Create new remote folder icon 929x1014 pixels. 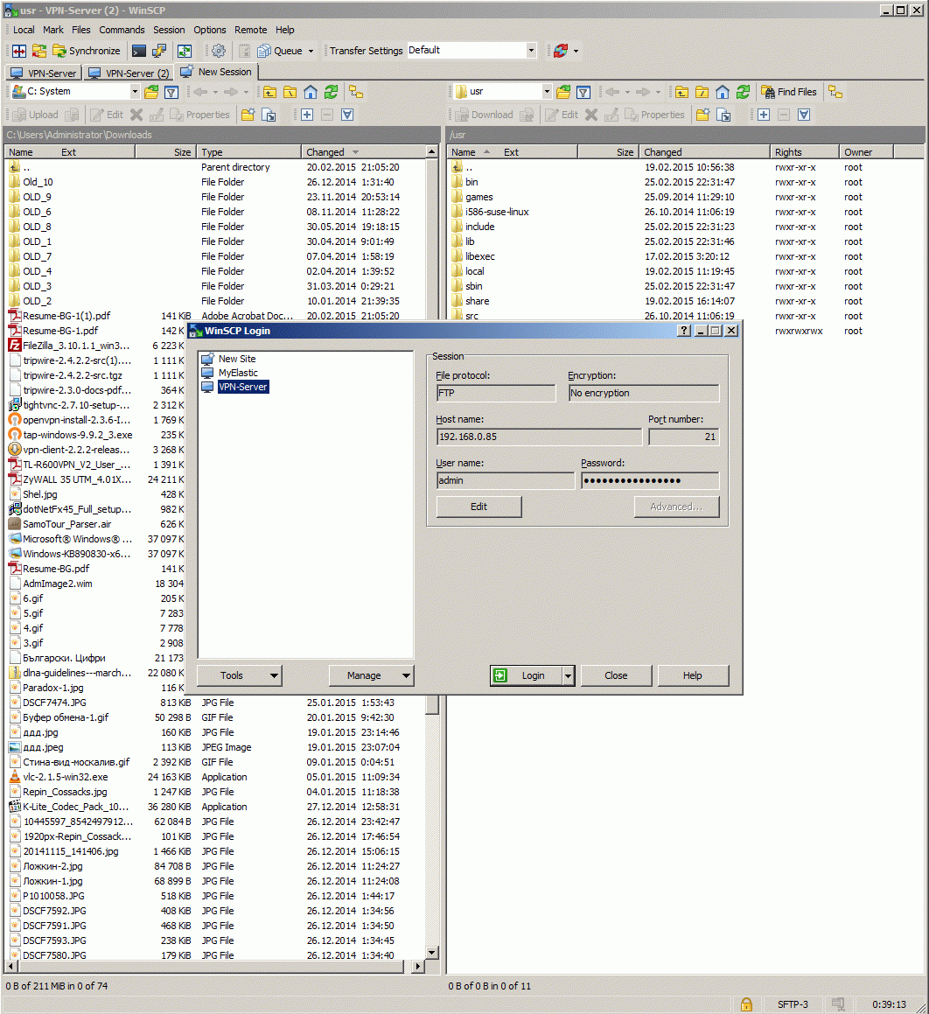702,115
